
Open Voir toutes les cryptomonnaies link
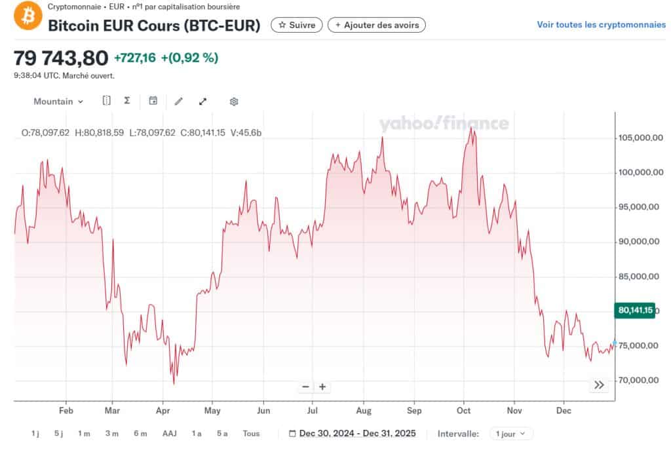601,25
